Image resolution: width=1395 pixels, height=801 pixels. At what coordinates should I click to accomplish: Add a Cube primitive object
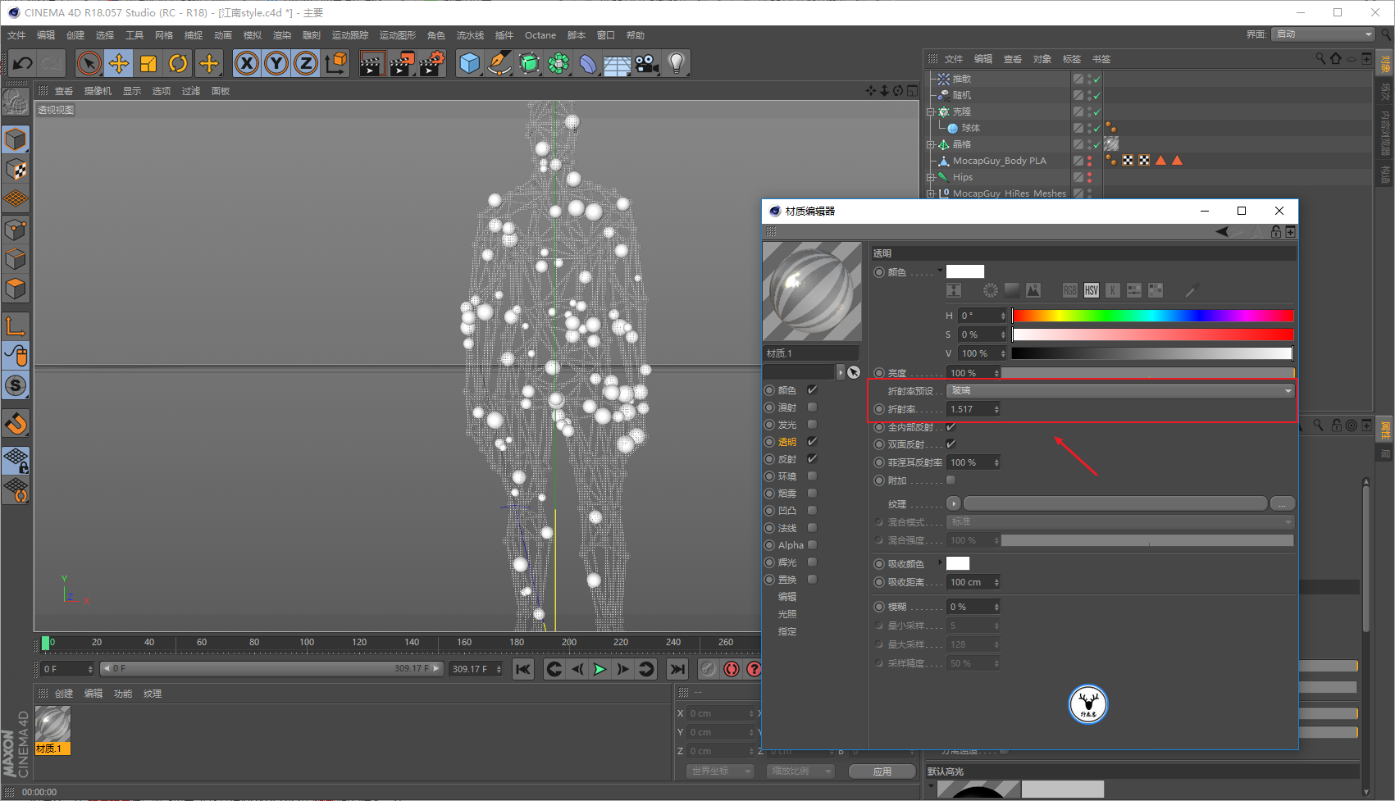click(x=470, y=63)
